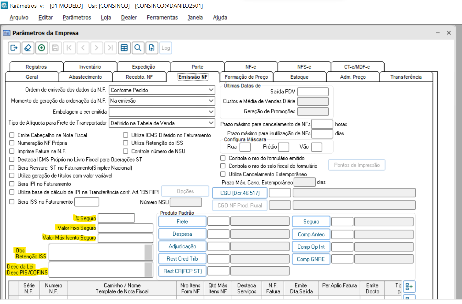
Task: Check Utiliza Retenção do ISS
Action: coord(125,143)
